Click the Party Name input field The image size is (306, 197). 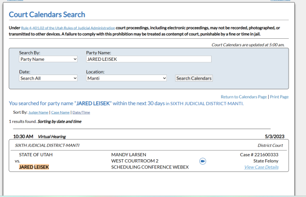click(149, 59)
